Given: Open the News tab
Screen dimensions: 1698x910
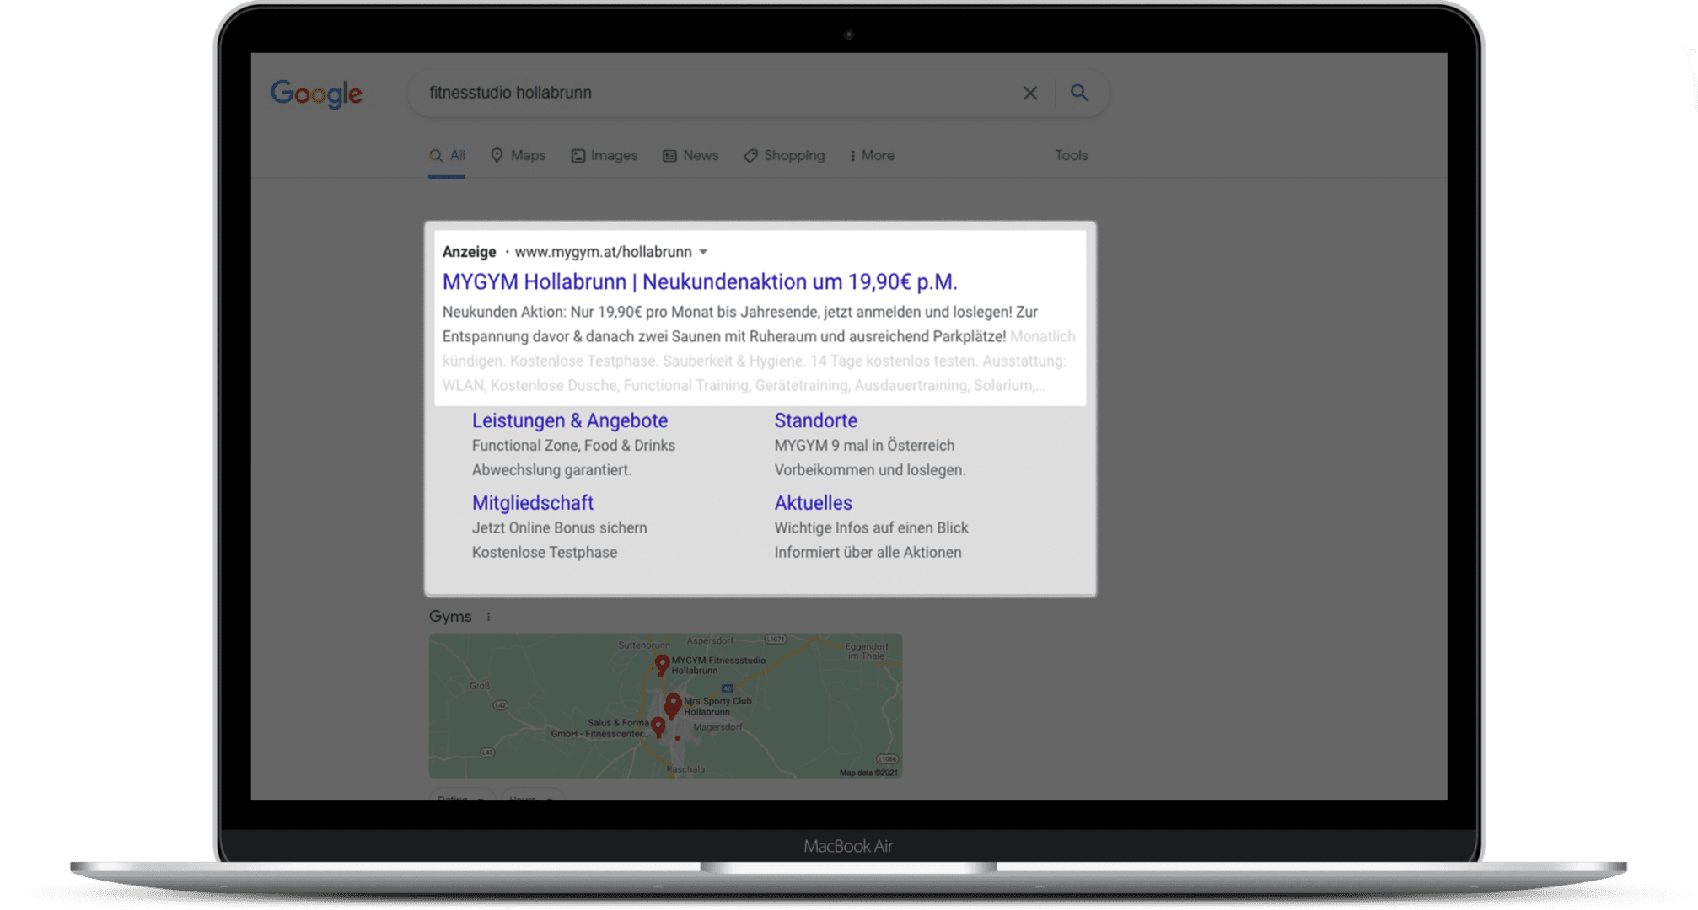Looking at the screenshot, I should point(690,155).
